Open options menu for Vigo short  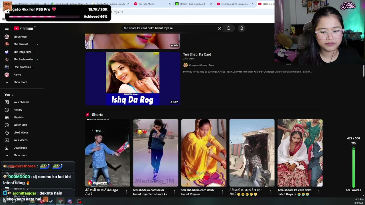tap(126, 192)
